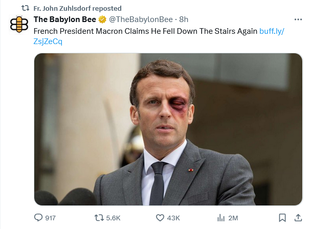Image resolution: width=311 pixels, height=229 pixels.
Task: Like the post with the heart icon
Action: [x=160, y=218]
